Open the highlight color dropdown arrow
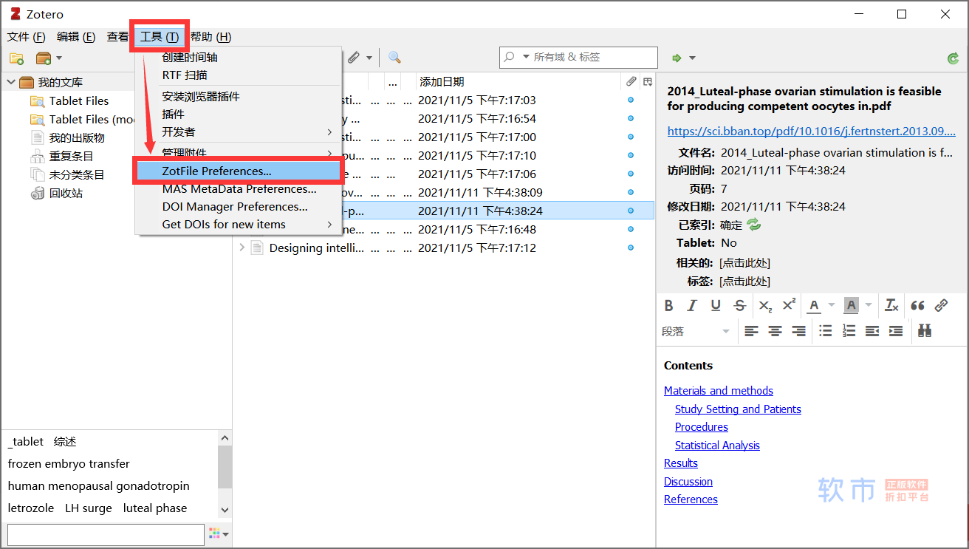This screenshot has width=969, height=549. coord(869,305)
